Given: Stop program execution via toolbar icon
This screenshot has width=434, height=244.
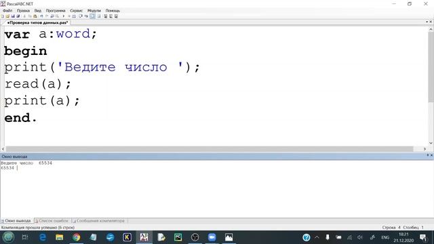Looking at the screenshot, I should pos(69,16).
